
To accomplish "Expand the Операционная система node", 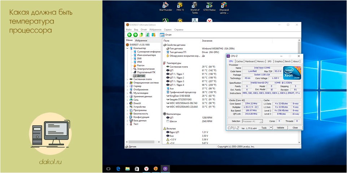I will pyautogui.click(x=127, y=83).
